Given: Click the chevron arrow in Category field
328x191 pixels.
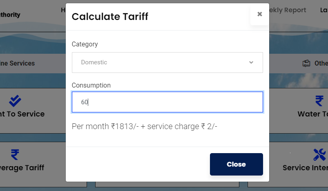Looking at the screenshot, I should (x=251, y=62).
